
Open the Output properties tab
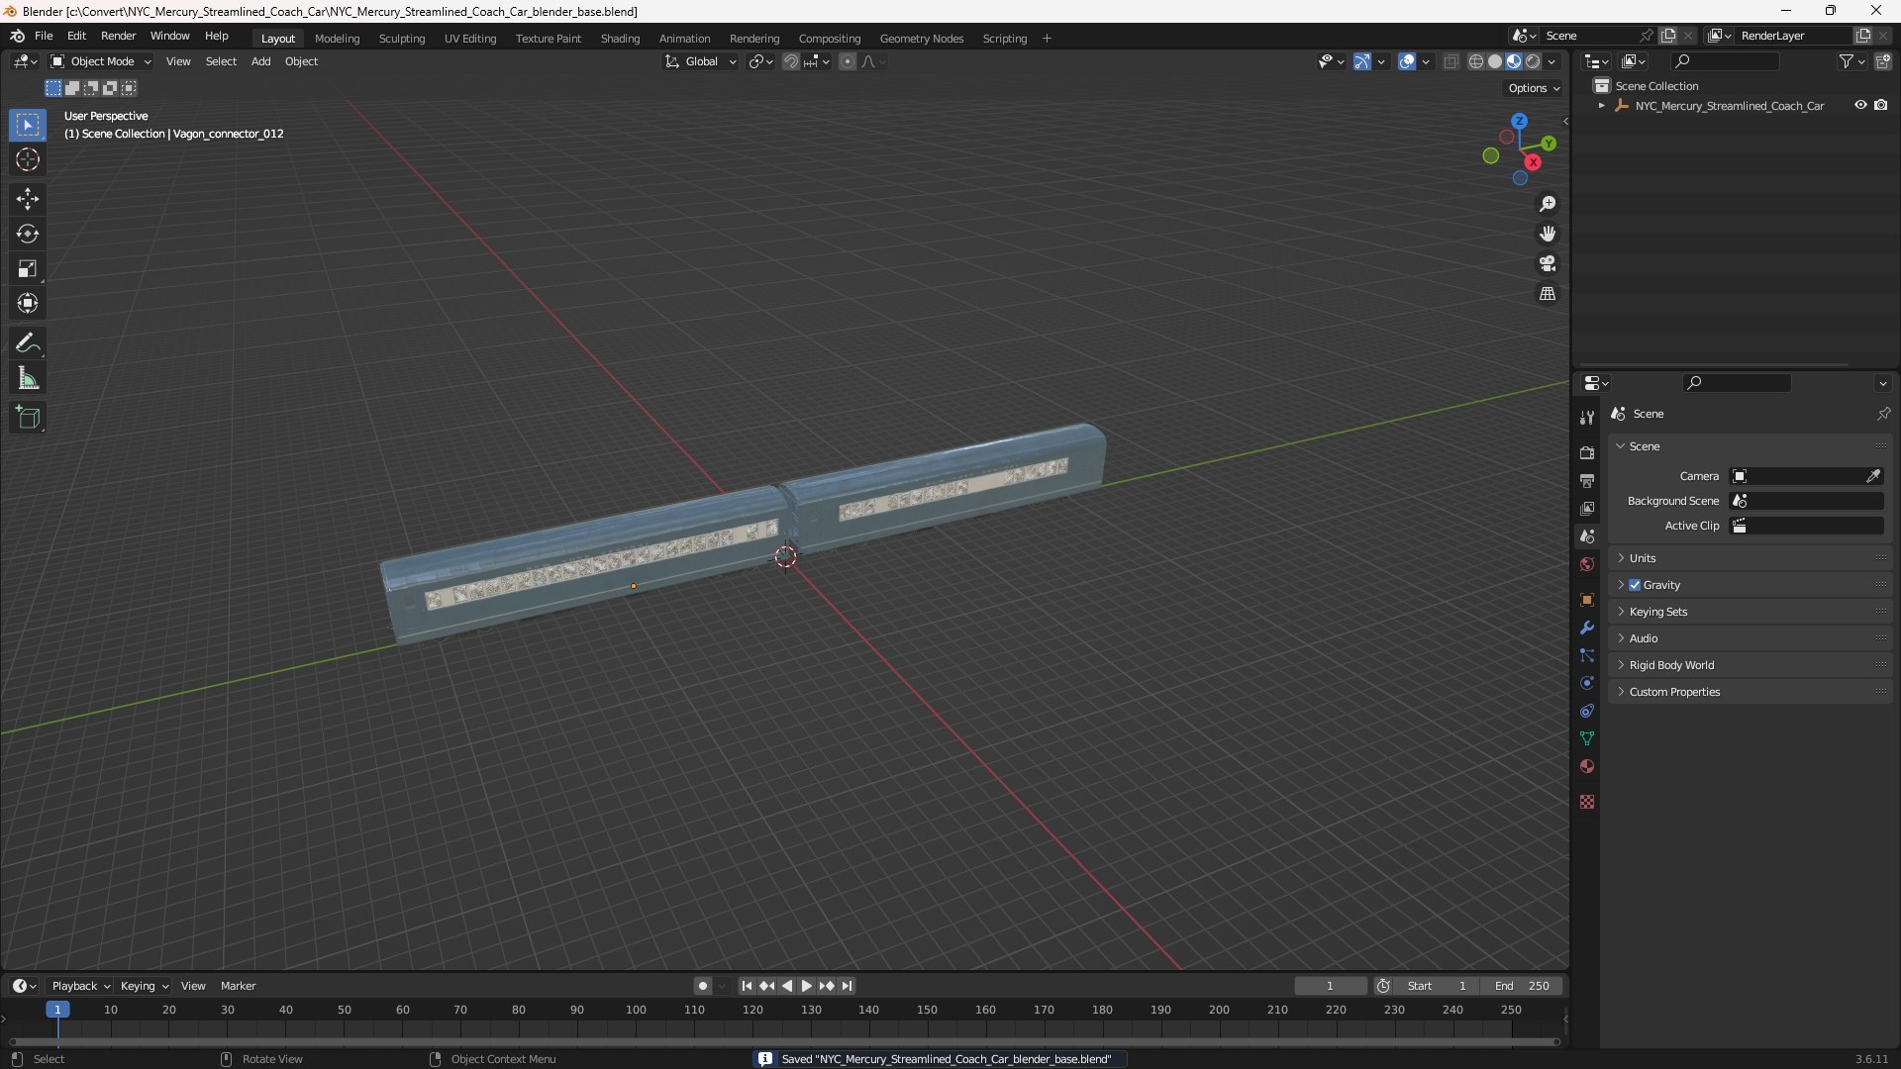coord(1587,480)
